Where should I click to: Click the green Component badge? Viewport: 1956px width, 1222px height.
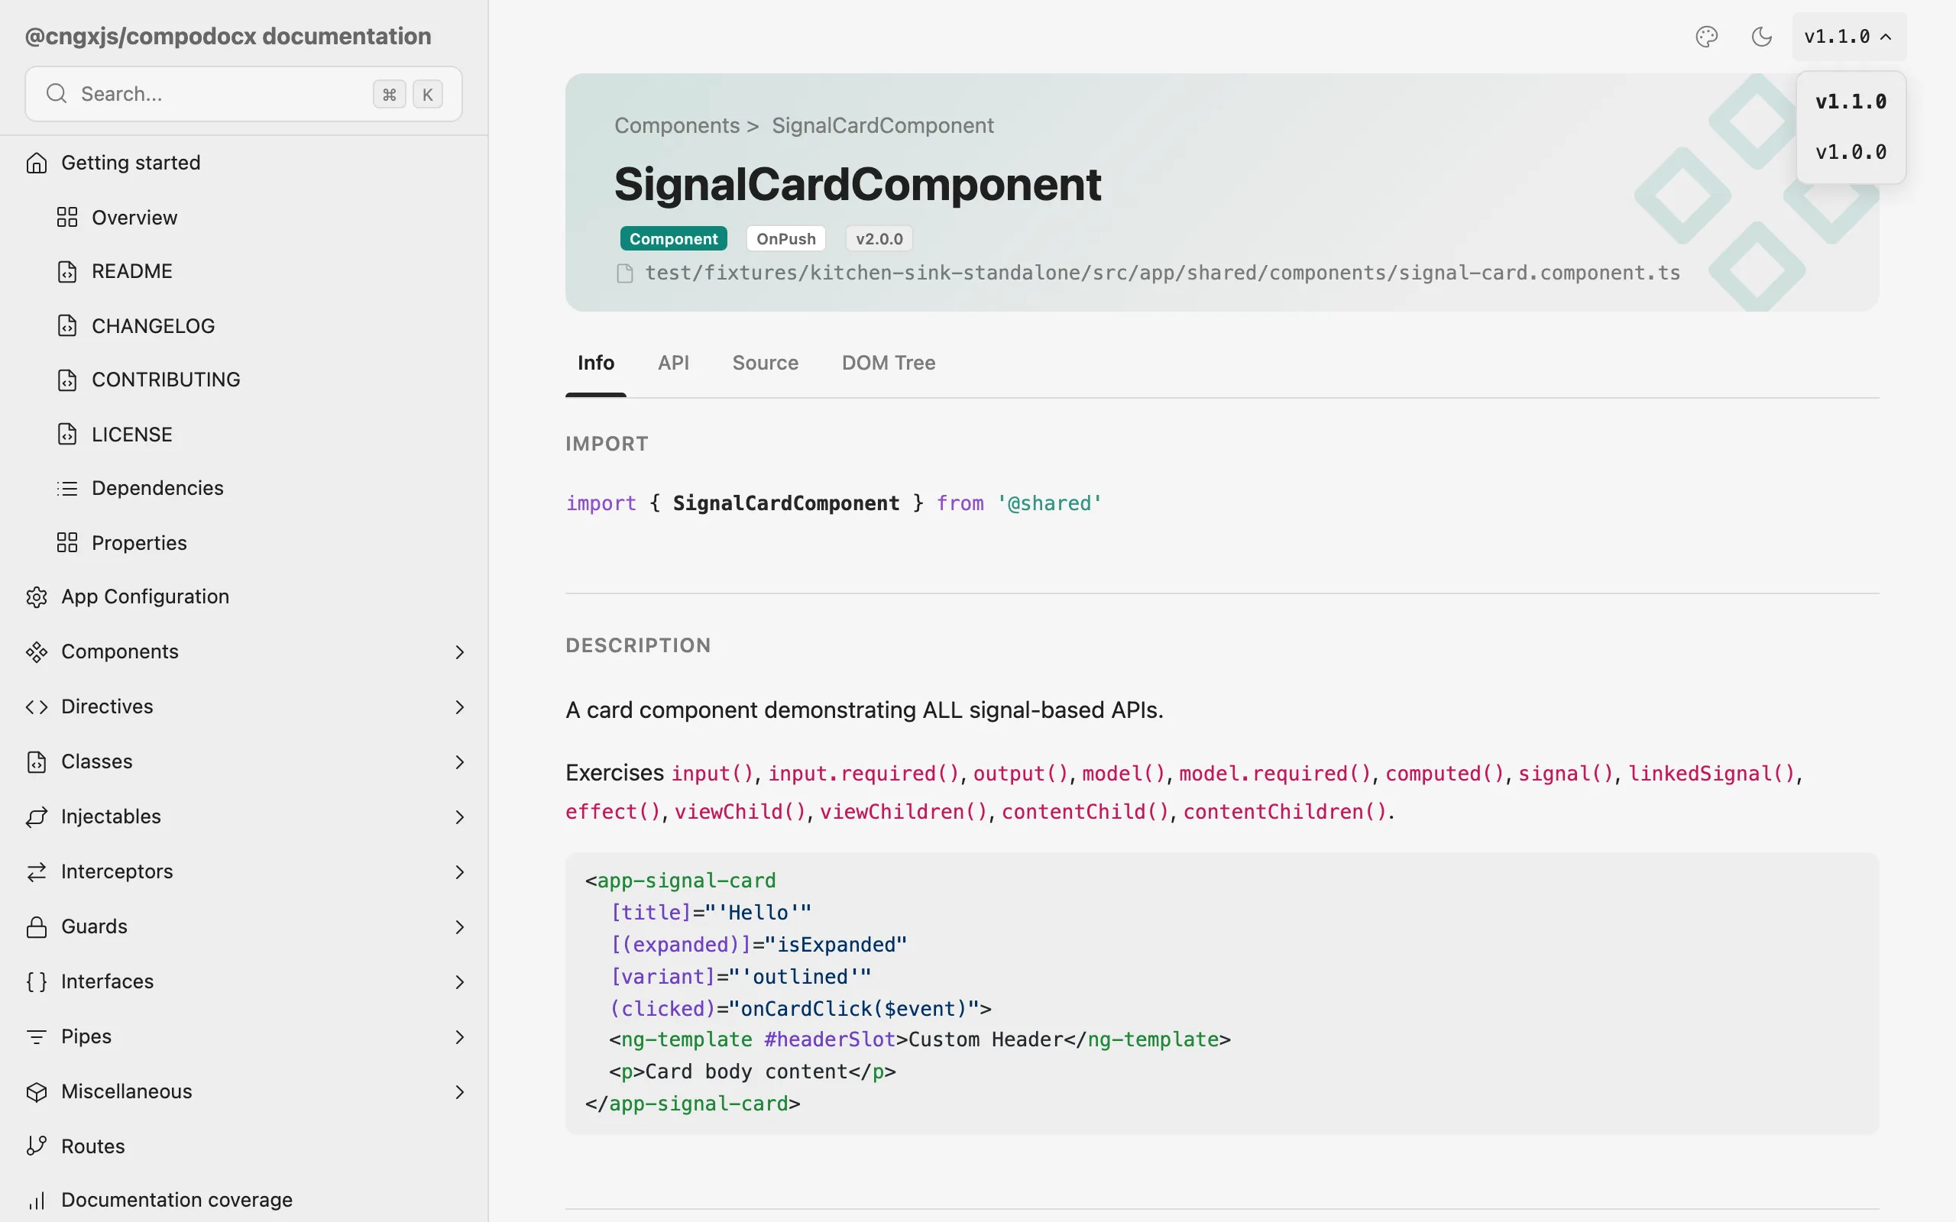pos(673,238)
